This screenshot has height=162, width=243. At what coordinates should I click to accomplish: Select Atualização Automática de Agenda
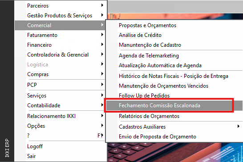pos(174,65)
